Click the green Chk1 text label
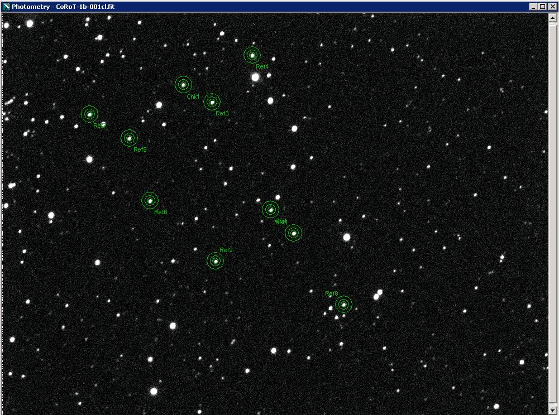This screenshot has width=559, height=415. pos(193,97)
